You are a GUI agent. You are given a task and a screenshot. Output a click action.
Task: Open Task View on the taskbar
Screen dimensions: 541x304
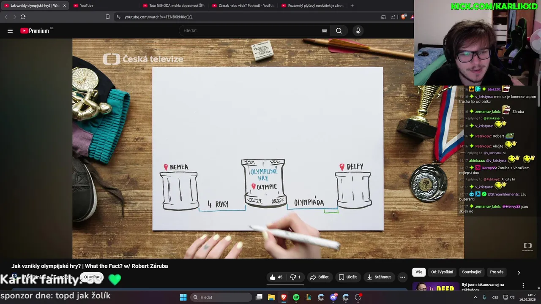pyautogui.click(x=259, y=297)
